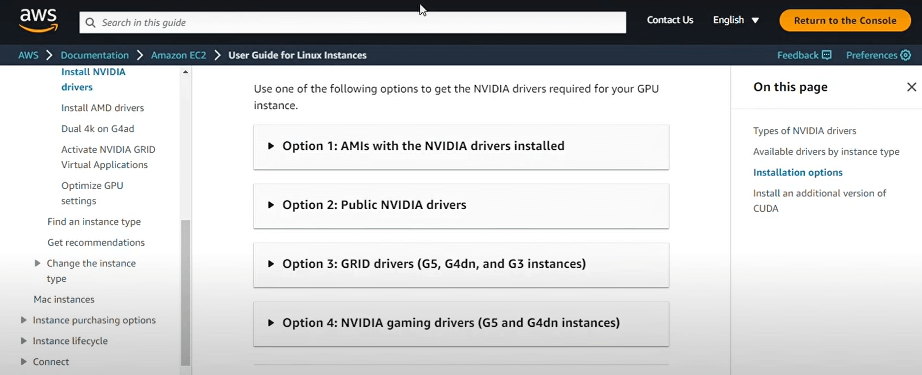
Task: Open the English language dropdown
Action: (x=736, y=20)
